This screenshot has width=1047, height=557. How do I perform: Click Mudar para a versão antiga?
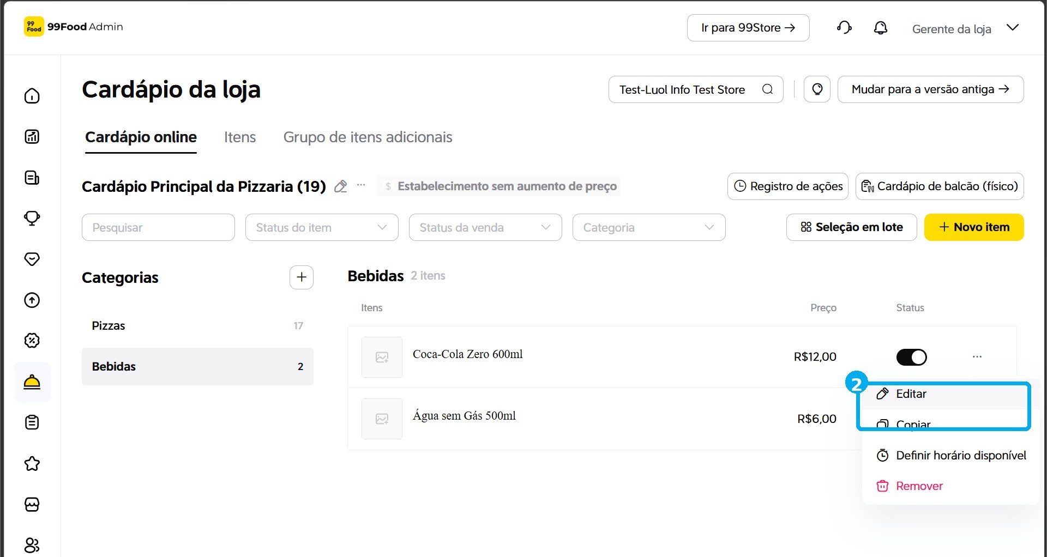930,89
